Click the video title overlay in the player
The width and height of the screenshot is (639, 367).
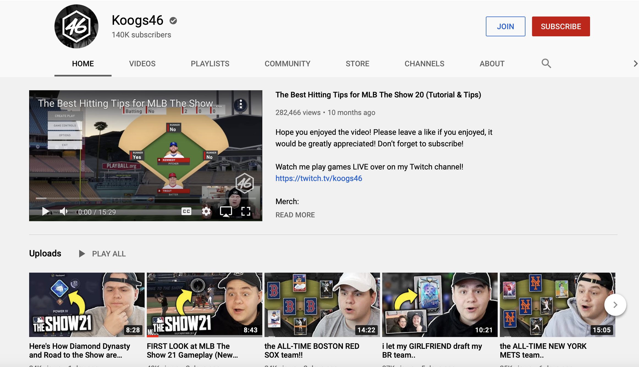coord(130,103)
